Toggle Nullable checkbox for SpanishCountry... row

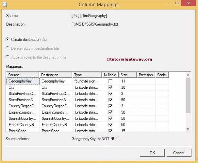[110, 118]
